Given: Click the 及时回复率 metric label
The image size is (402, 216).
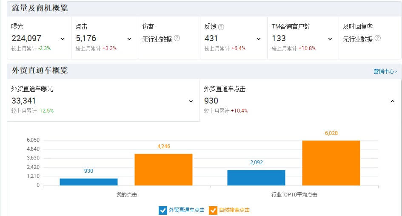Looking at the screenshot, I should click(x=358, y=26).
